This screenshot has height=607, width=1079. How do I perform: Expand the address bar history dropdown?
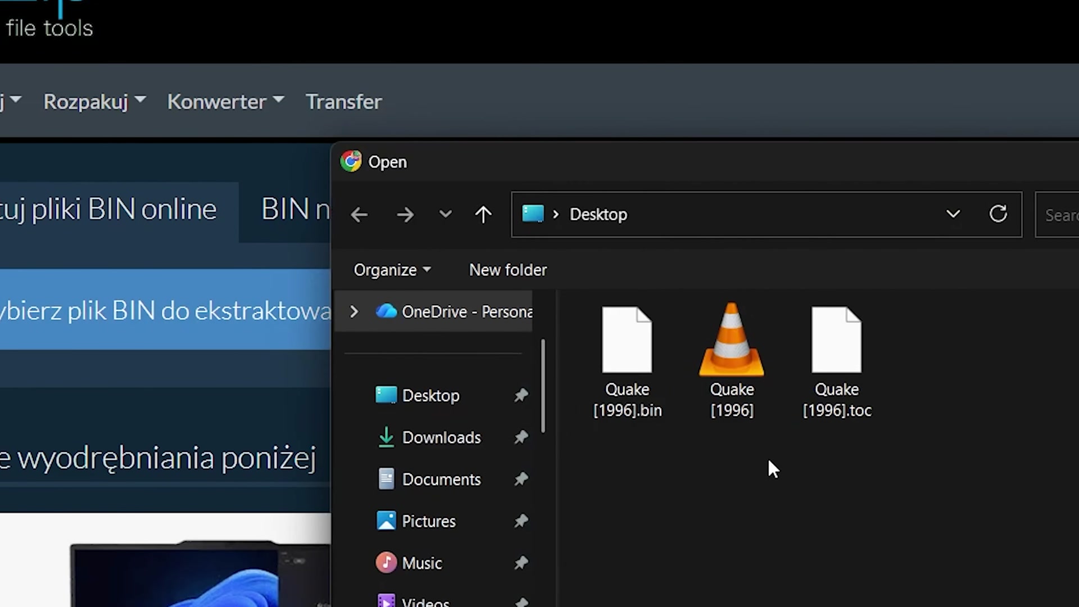coord(953,214)
